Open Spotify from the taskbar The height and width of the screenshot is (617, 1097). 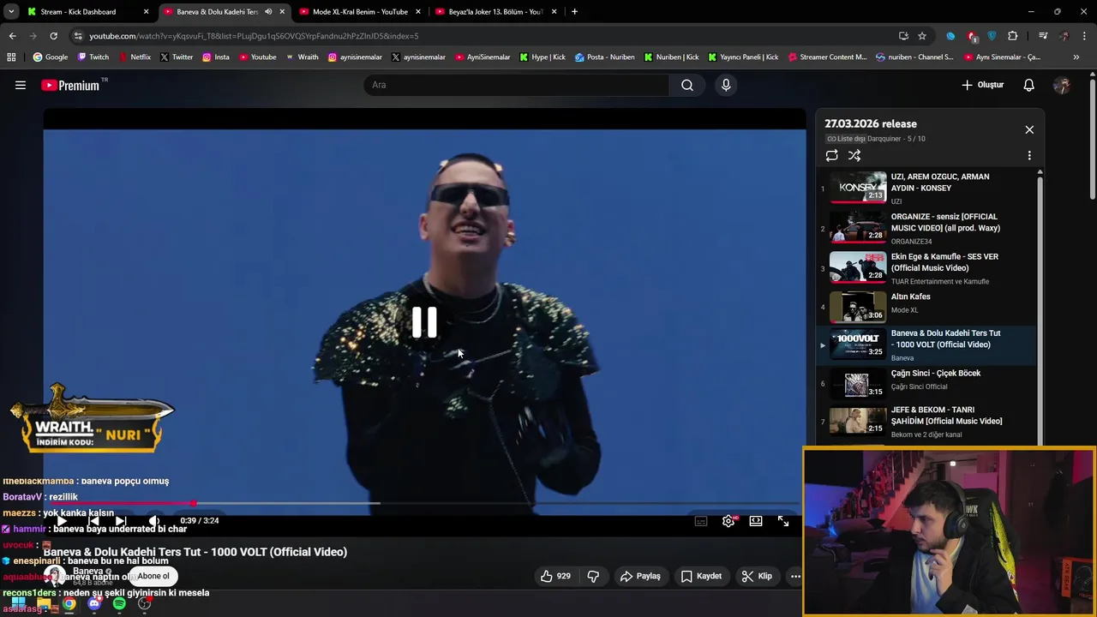[119, 604]
